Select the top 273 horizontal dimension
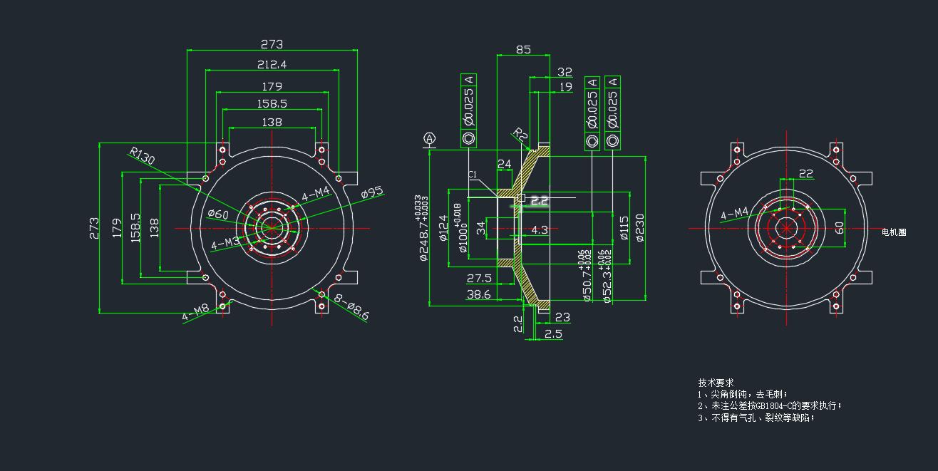938x471 pixels. pyautogui.click(x=272, y=44)
